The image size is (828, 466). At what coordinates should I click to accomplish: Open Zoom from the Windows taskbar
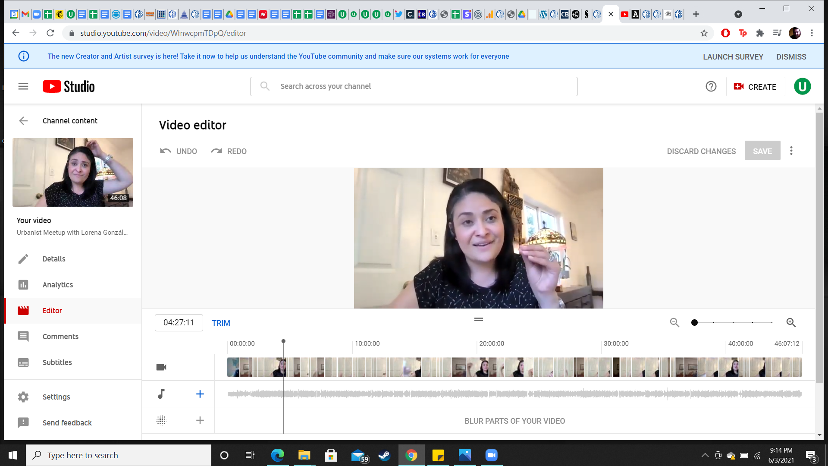(x=491, y=455)
